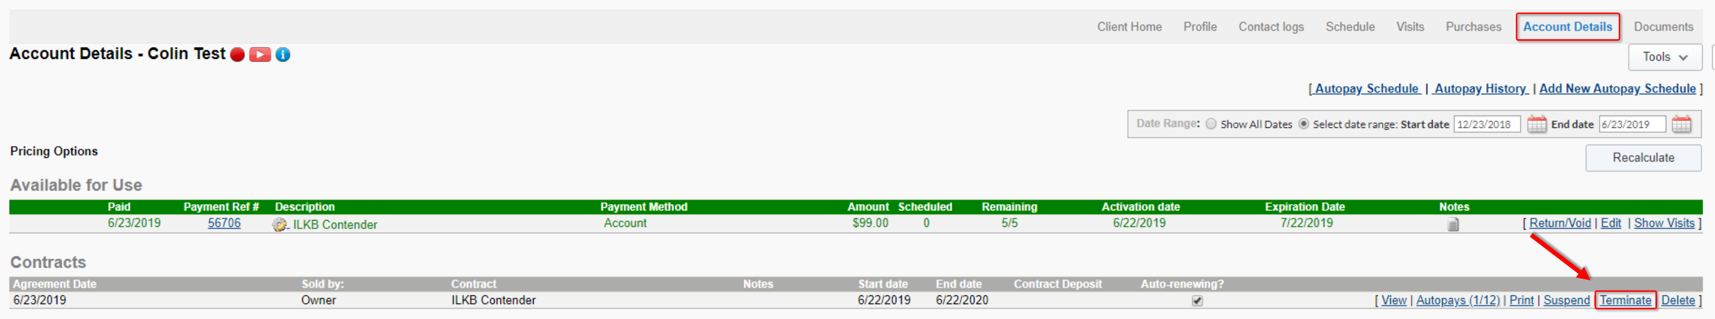The height and width of the screenshot is (319, 1715).
Task: Click Add New Autopay Schedule link
Action: coord(1617,88)
